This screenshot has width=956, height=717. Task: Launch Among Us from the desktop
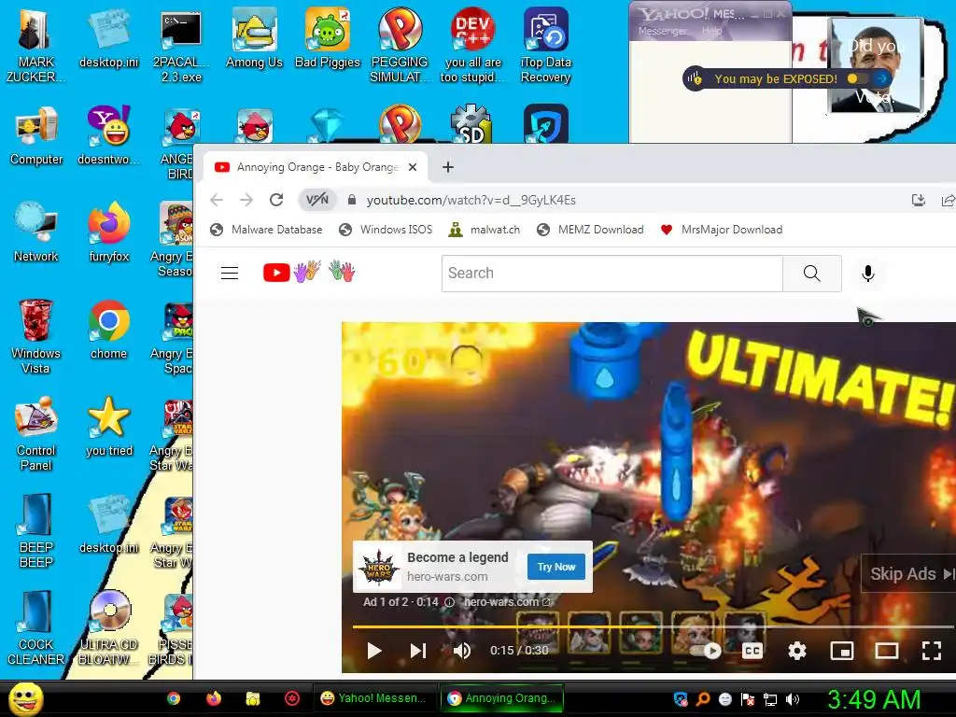point(254,39)
